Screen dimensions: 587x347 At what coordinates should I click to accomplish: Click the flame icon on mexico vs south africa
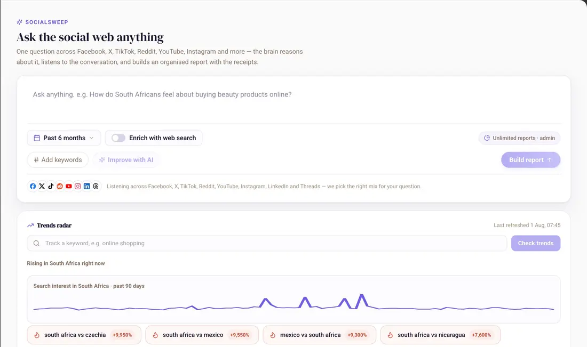click(273, 335)
